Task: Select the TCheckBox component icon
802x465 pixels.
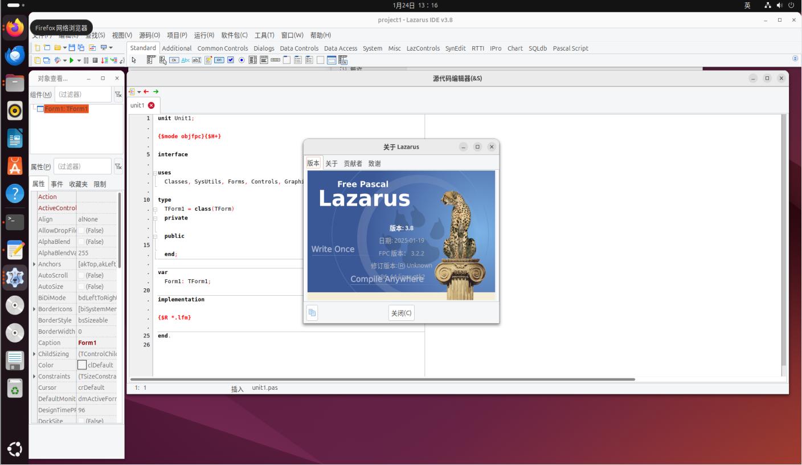Action: click(231, 60)
